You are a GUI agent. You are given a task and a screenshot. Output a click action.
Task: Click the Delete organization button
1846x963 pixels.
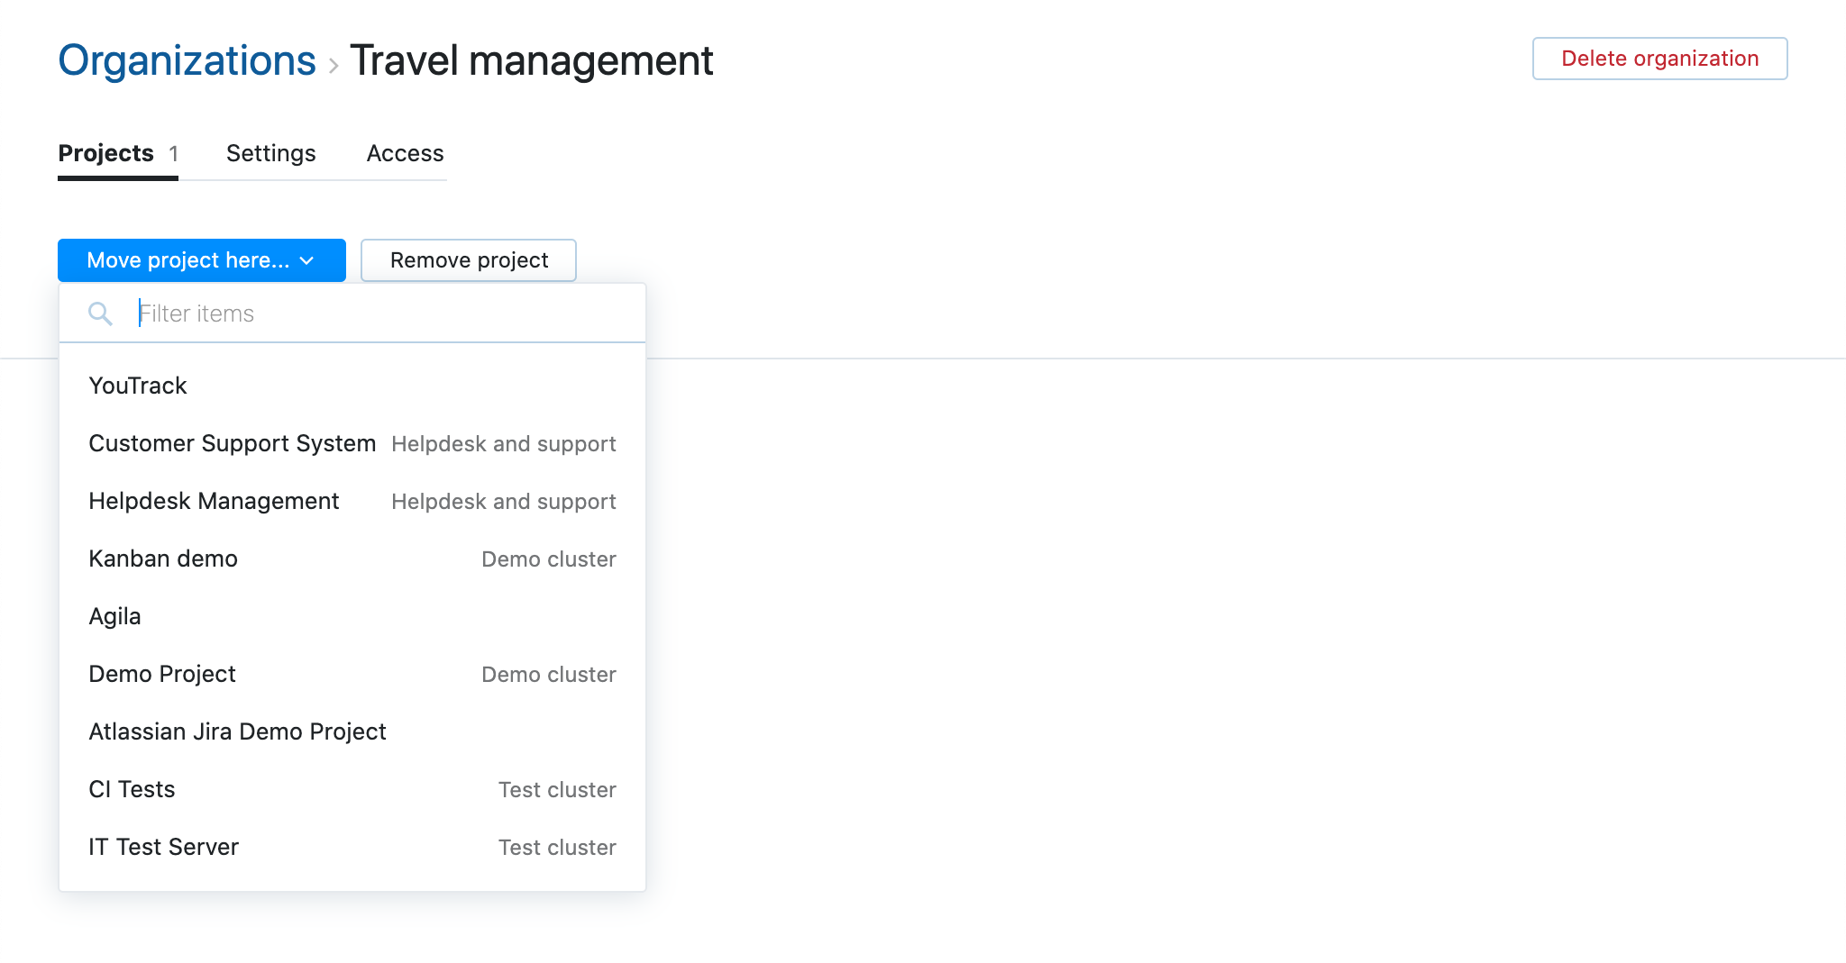tap(1659, 58)
